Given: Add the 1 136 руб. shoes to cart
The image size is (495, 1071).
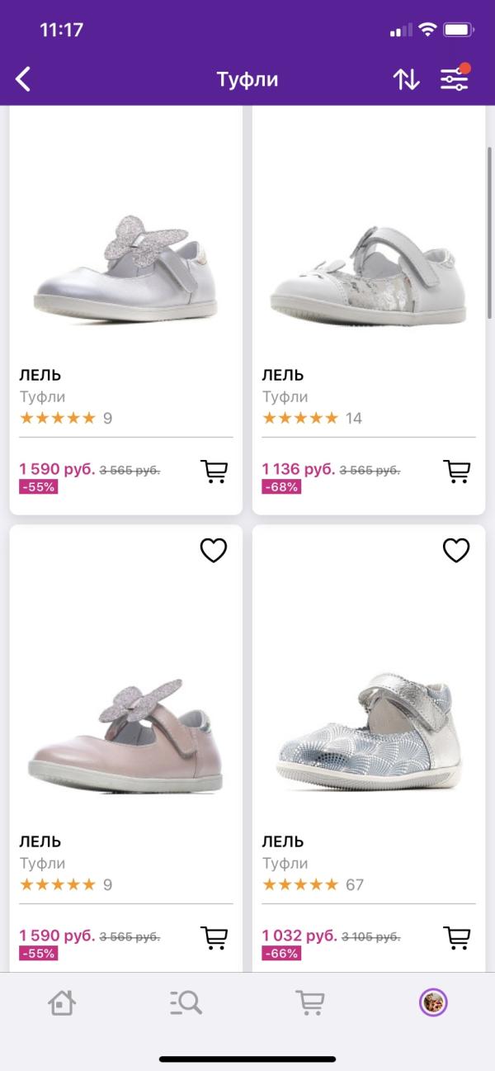Looking at the screenshot, I should coord(456,471).
